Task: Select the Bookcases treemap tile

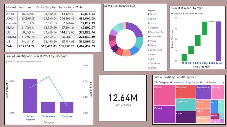Action: [x=186, y=92]
